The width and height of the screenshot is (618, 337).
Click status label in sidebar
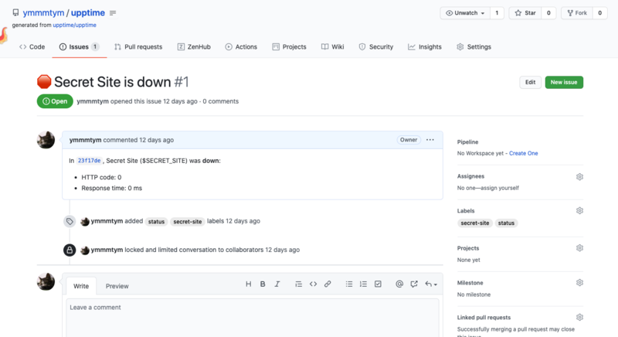[x=506, y=223]
